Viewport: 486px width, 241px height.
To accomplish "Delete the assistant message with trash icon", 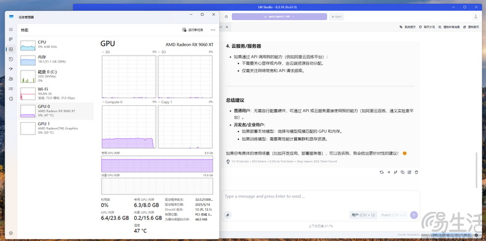I will click(x=416, y=172).
